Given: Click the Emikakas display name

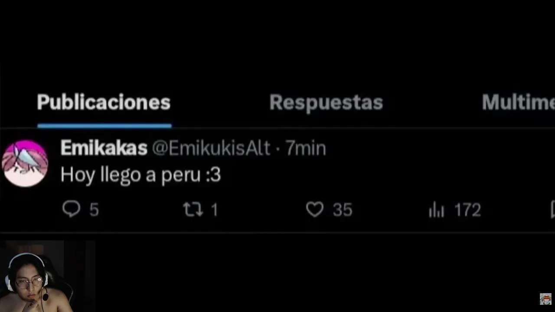Looking at the screenshot, I should (104, 148).
